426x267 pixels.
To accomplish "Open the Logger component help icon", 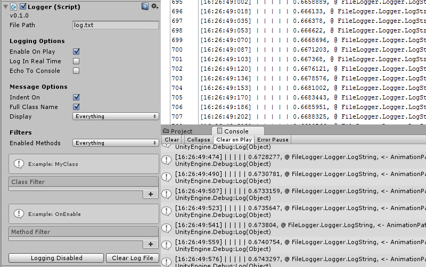I will tap(145, 6).
